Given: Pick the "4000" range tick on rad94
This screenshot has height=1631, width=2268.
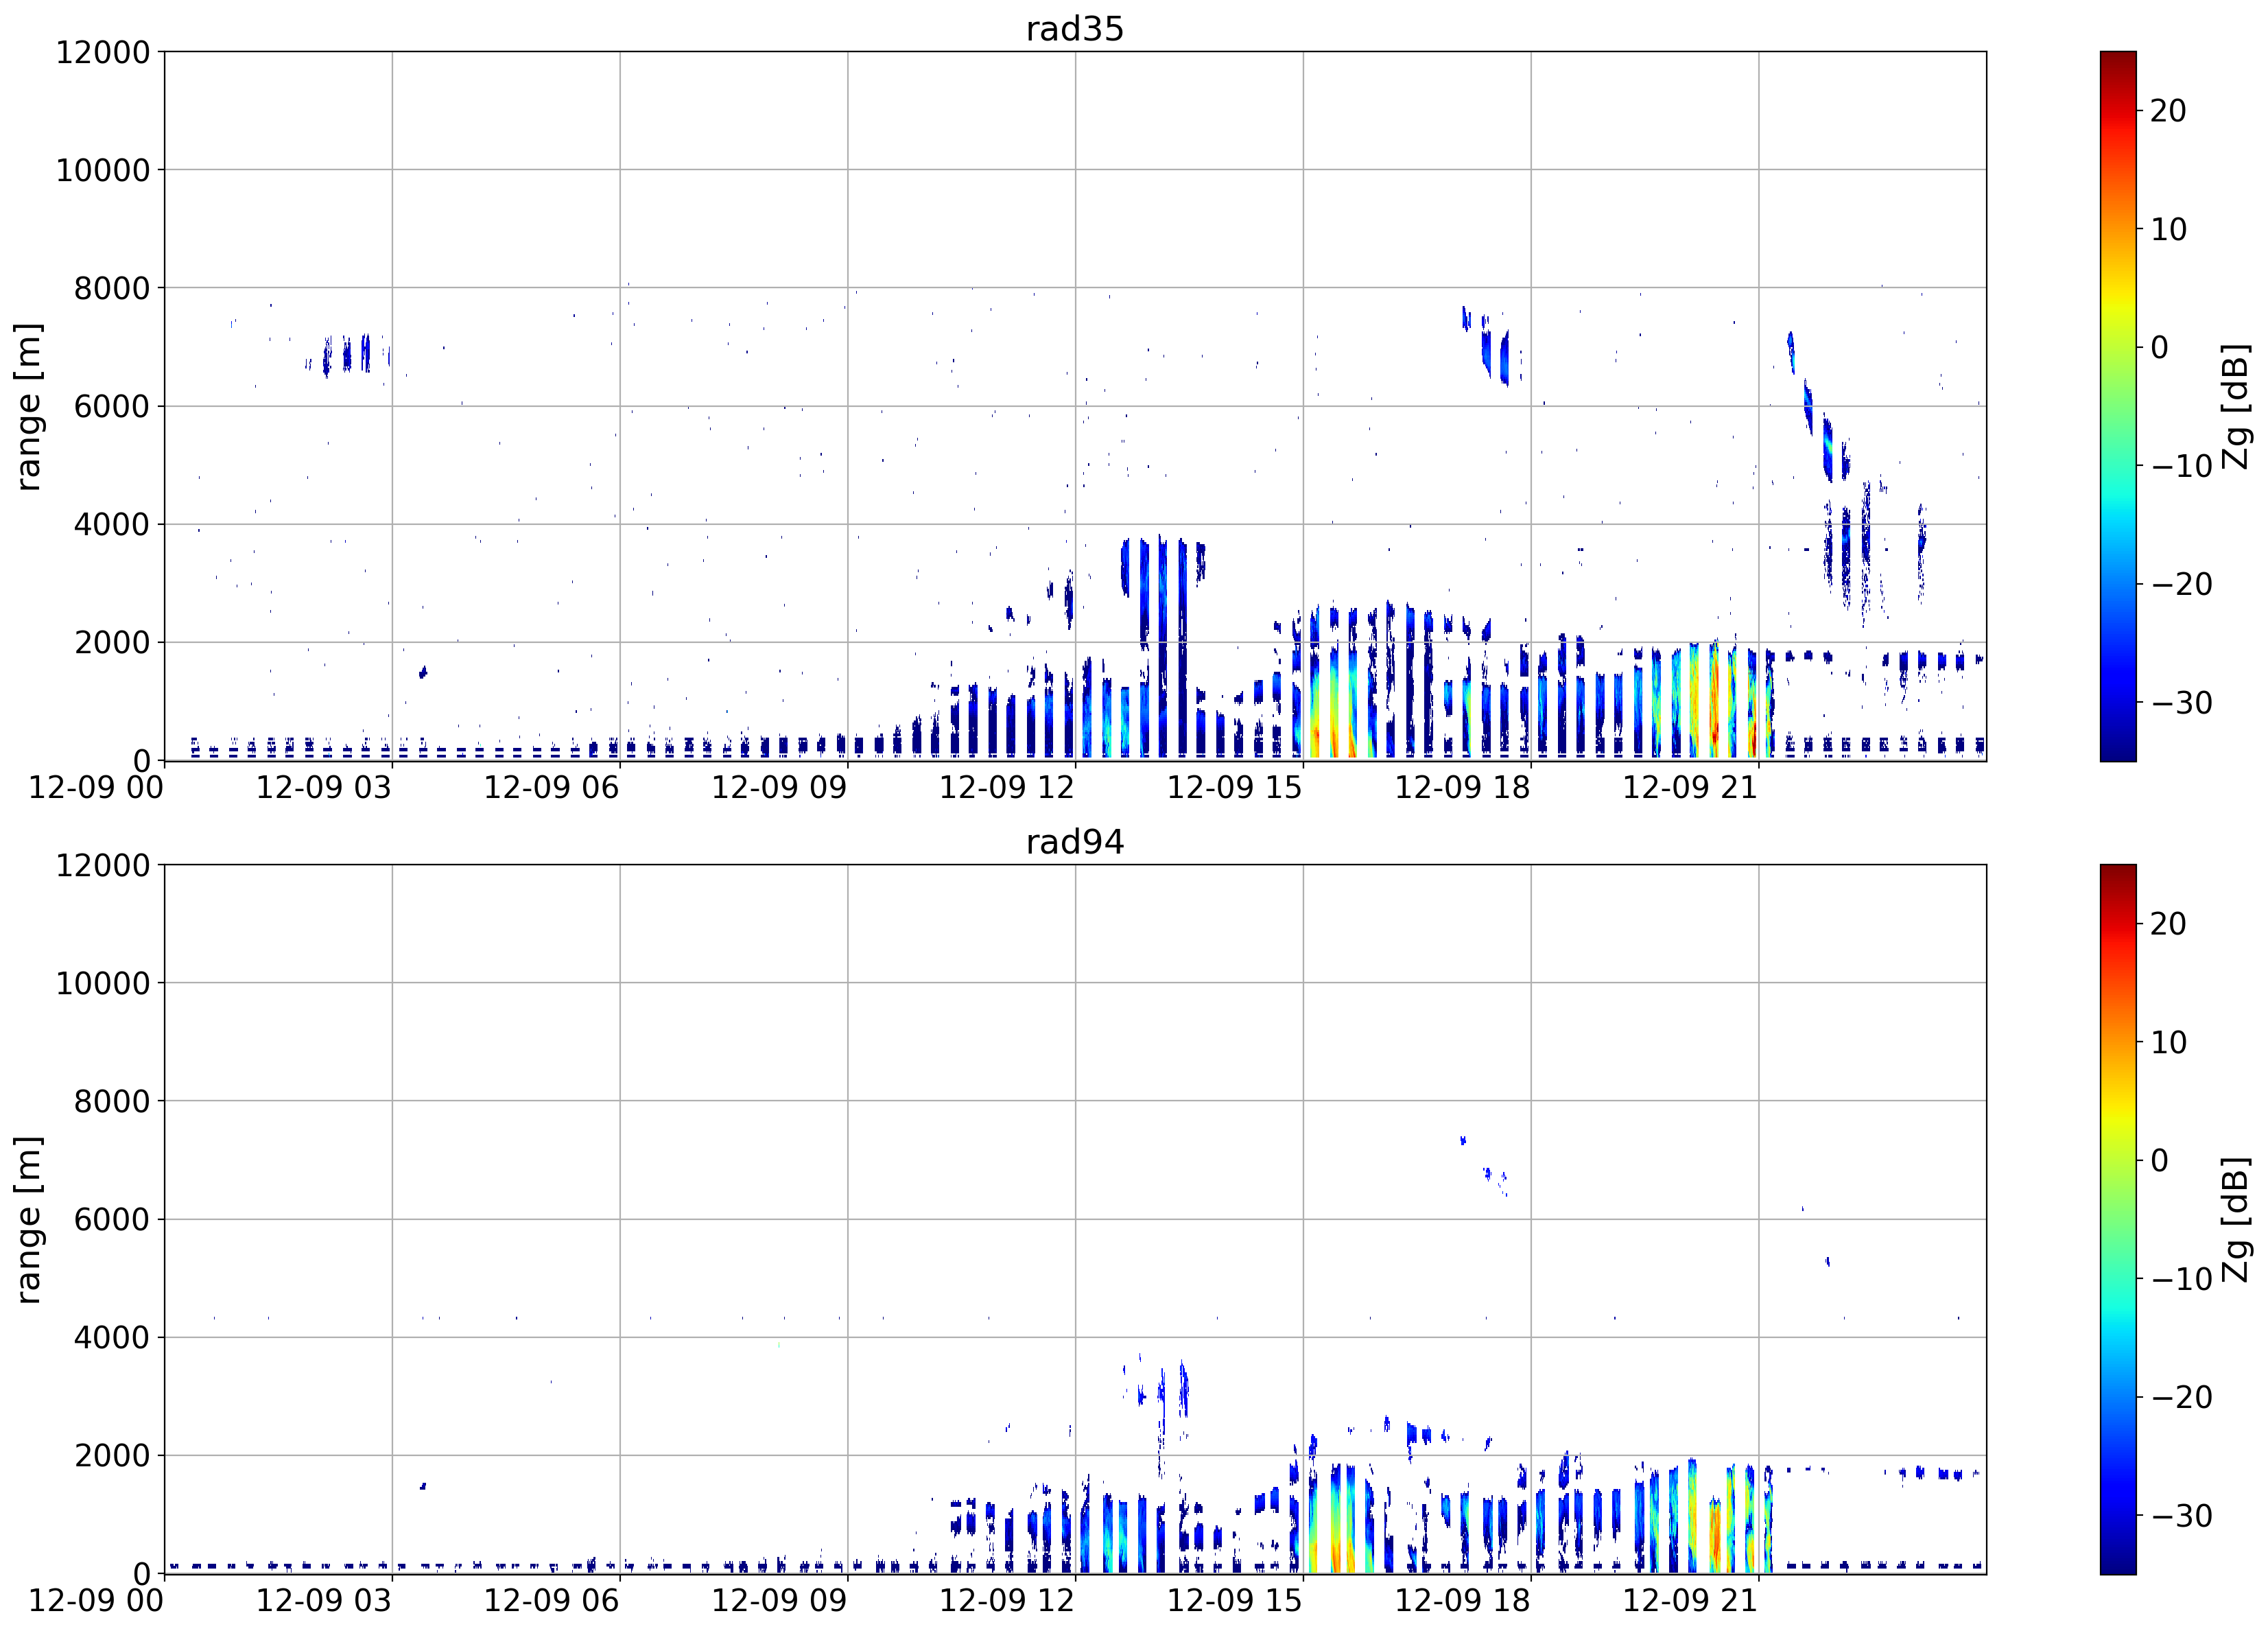Looking at the screenshot, I should pyautogui.click(x=112, y=1337).
